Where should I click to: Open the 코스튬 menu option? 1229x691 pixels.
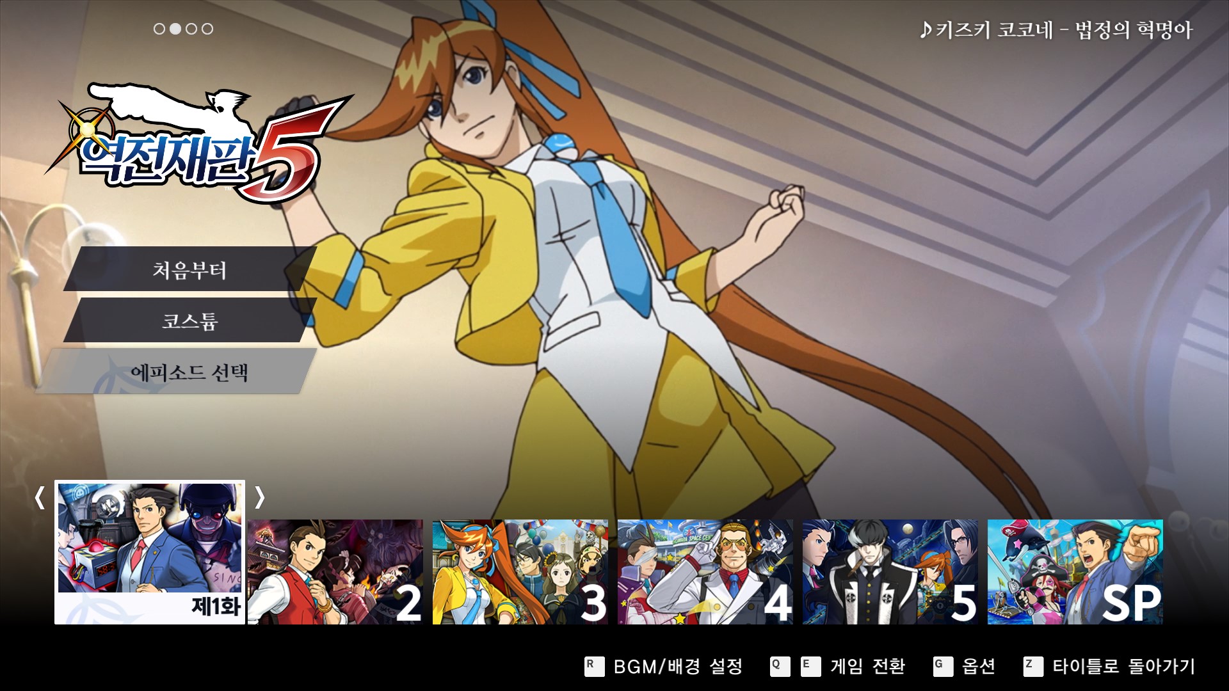click(x=189, y=321)
